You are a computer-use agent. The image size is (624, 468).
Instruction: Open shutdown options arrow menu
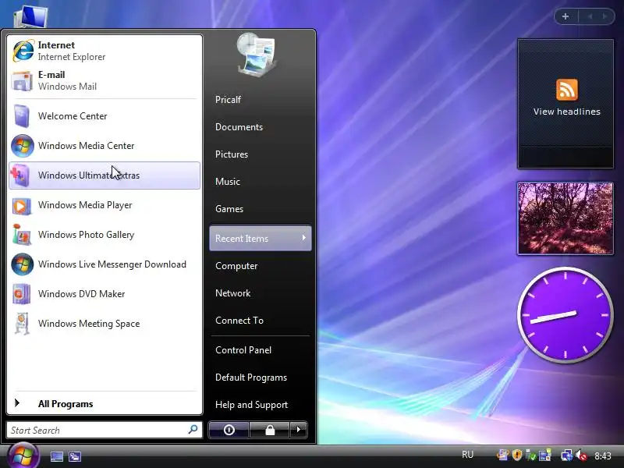(299, 430)
